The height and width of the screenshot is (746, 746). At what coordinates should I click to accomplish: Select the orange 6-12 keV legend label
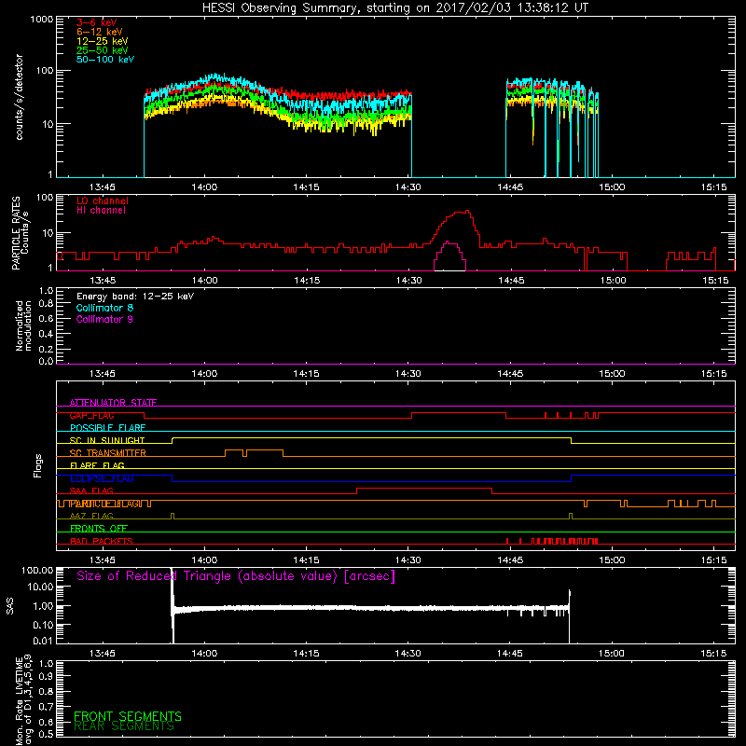coord(100,32)
